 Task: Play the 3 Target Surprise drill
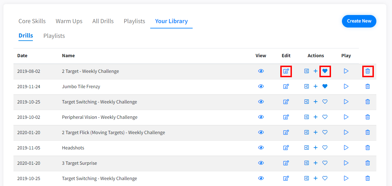(346, 163)
